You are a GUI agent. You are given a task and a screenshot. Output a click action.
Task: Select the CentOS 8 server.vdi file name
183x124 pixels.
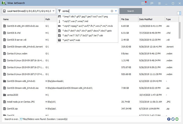(x=16, y=40)
